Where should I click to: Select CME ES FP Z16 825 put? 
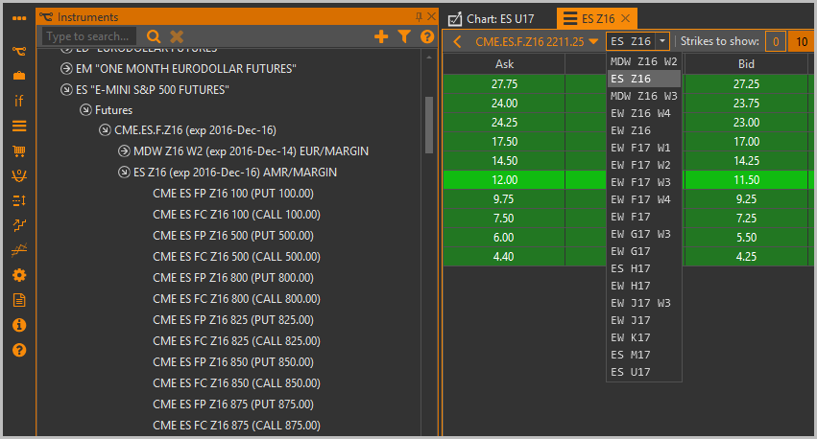click(x=233, y=320)
